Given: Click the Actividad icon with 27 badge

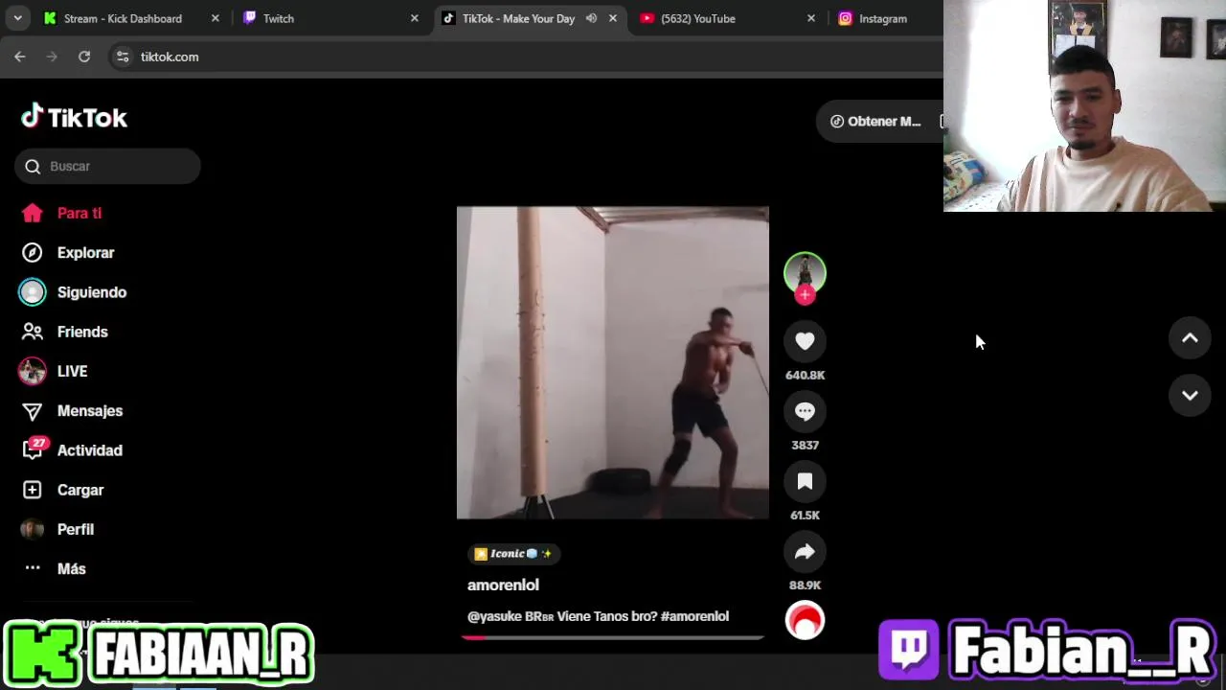Looking at the screenshot, I should pyautogui.click(x=34, y=448).
